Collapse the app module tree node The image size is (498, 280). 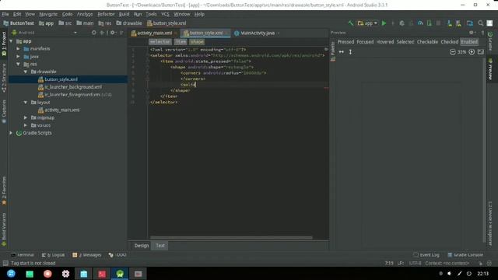click(x=12, y=41)
